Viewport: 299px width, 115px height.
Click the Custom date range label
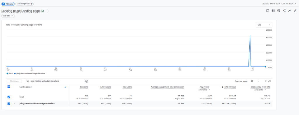pos(265,4)
